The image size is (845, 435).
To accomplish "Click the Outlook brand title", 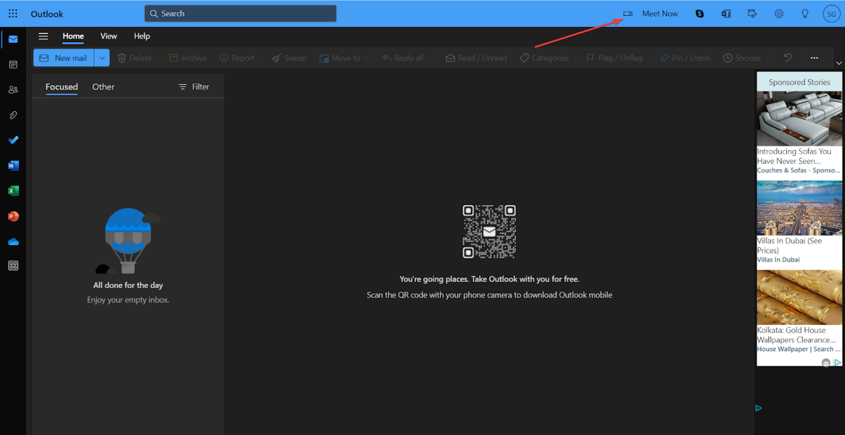I will pyautogui.click(x=47, y=14).
